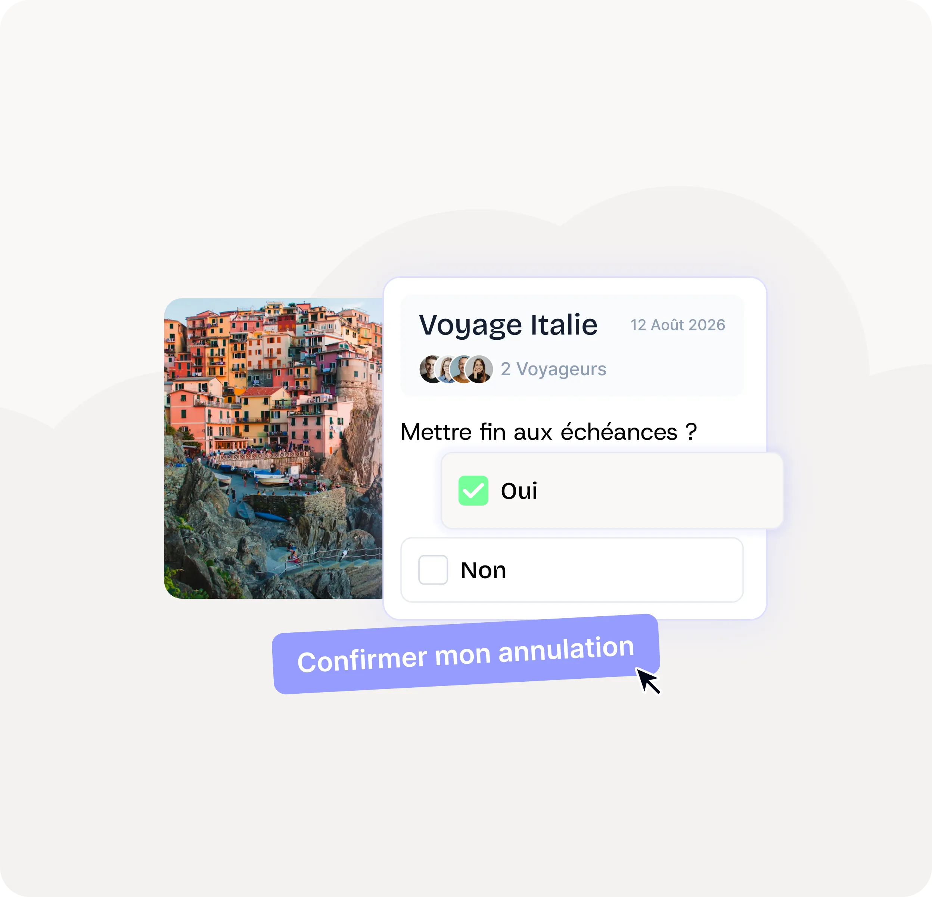
Task: Tick the empty Non checkbox
Action: [433, 570]
